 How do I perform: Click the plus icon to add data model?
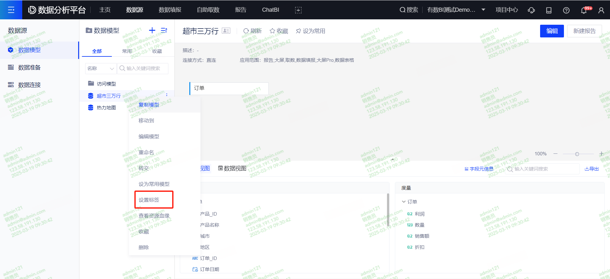pyautogui.click(x=152, y=30)
